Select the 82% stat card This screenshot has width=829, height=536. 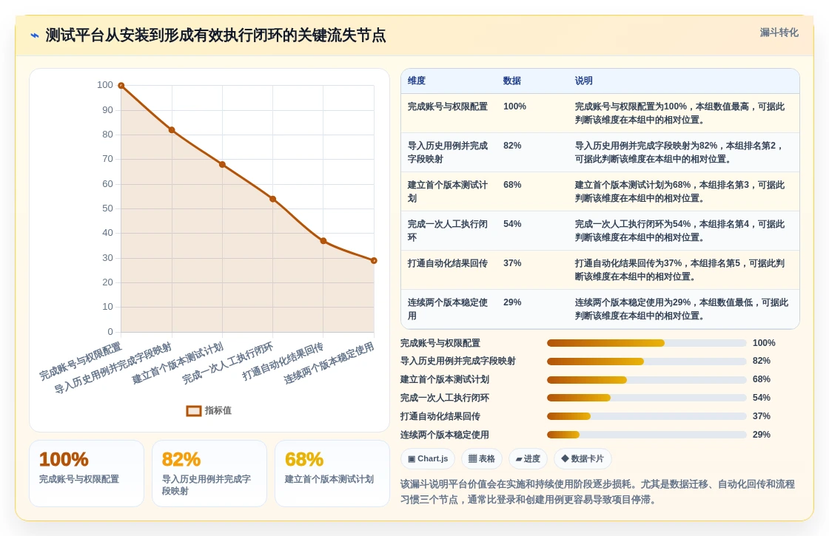209,474
